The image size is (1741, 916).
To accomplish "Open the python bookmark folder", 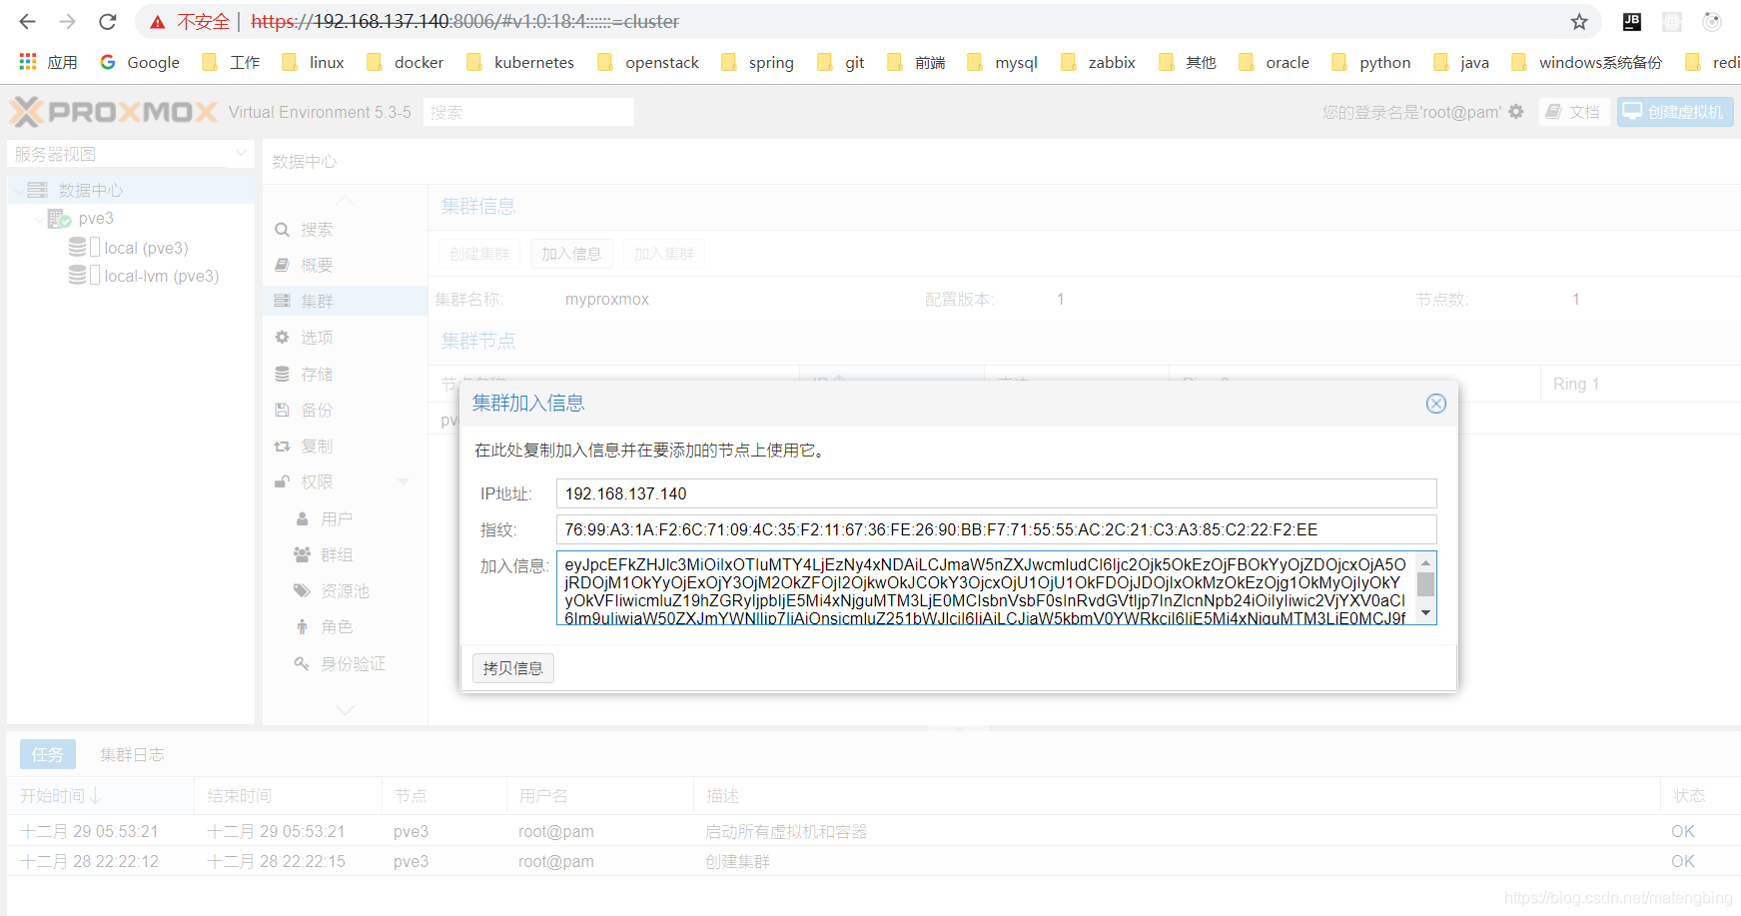I will pos(1371,62).
